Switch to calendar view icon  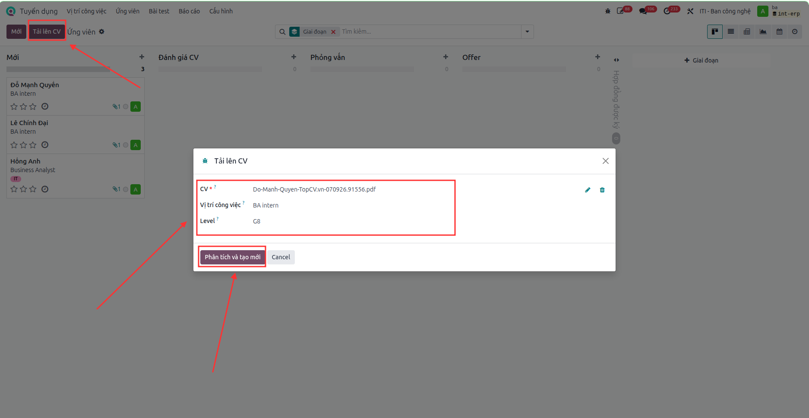pos(779,31)
